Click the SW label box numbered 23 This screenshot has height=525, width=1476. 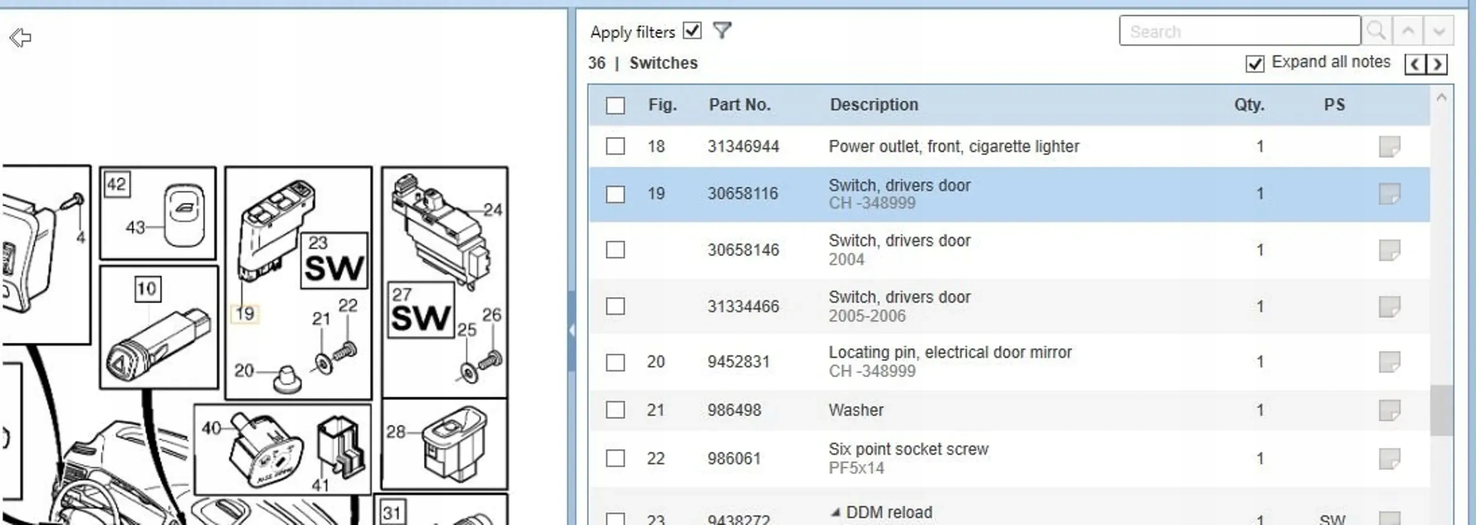click(x=334, y=260)
